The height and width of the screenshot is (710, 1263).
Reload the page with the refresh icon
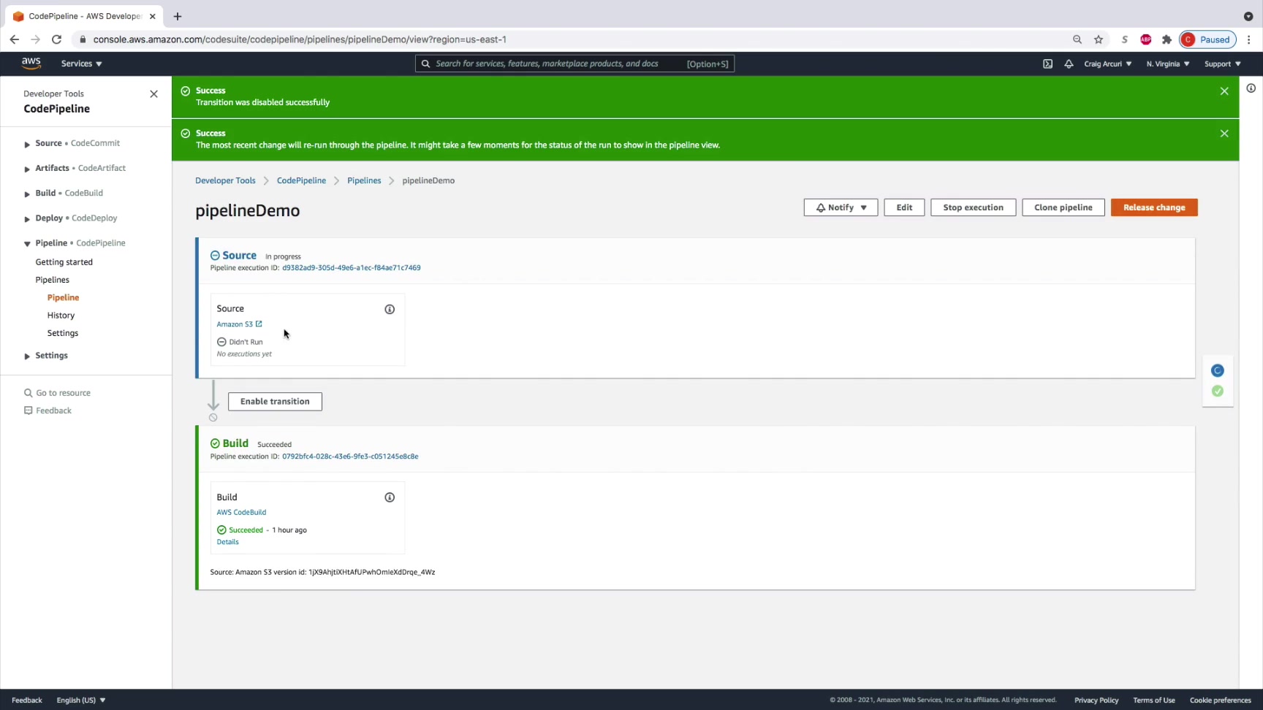56,39
